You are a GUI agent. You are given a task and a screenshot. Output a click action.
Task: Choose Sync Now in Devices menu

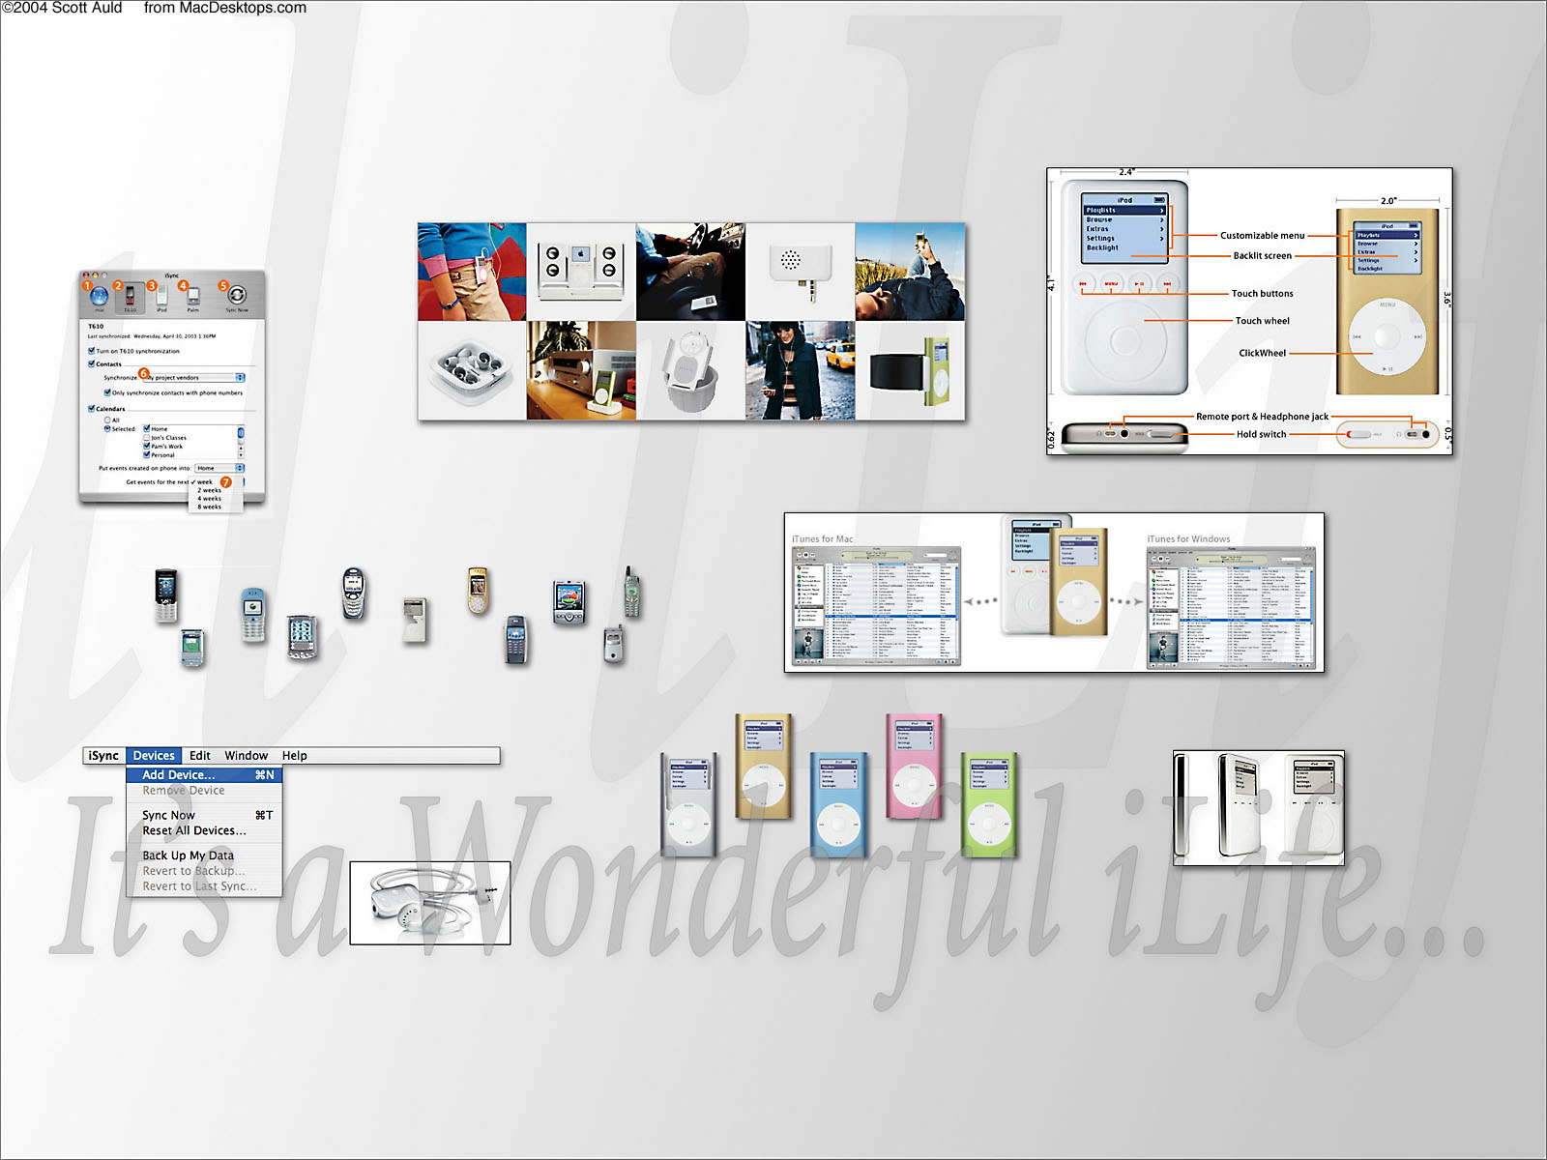tap(204, 815)
